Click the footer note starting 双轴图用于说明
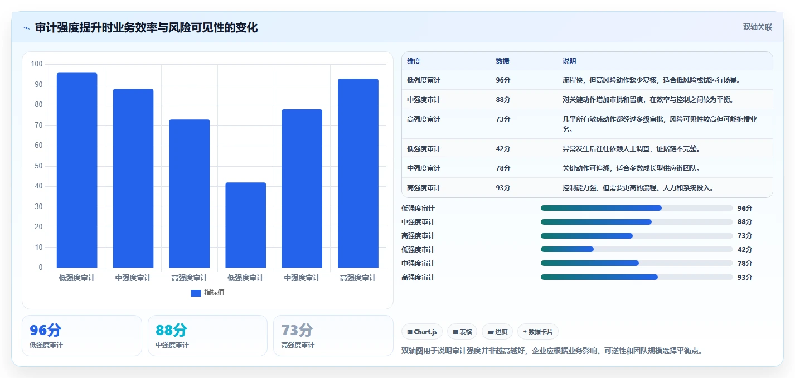The height and width of the screenshot is (378, 795). (x=553, y=351)
